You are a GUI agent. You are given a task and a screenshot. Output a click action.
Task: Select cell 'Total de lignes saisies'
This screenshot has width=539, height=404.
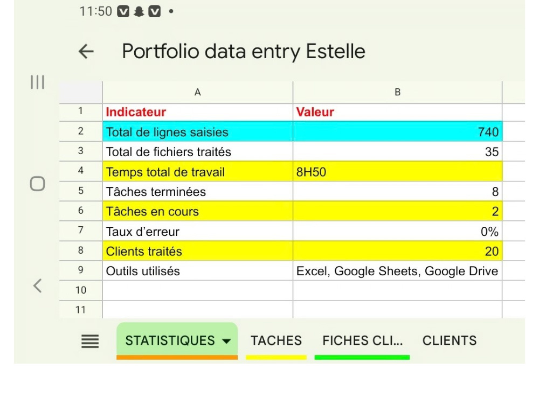click(x=198, y=131)
